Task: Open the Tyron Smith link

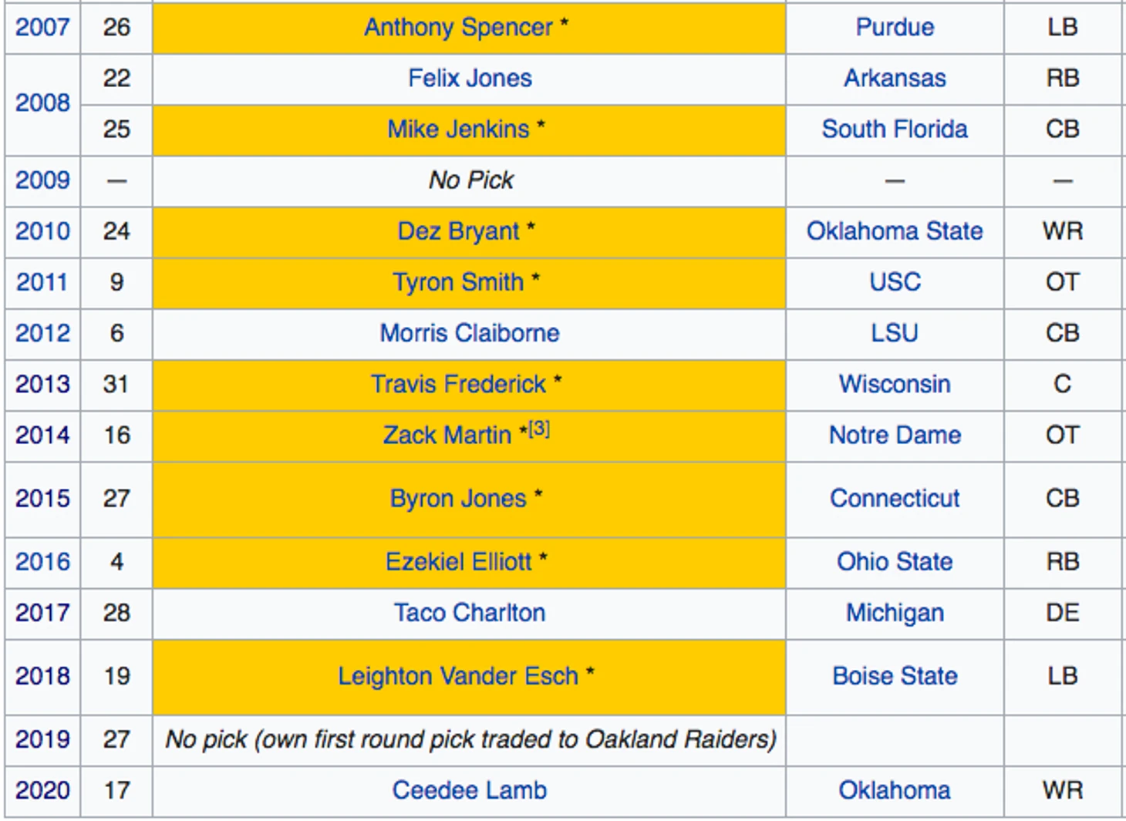Action: tap(458, 282)
